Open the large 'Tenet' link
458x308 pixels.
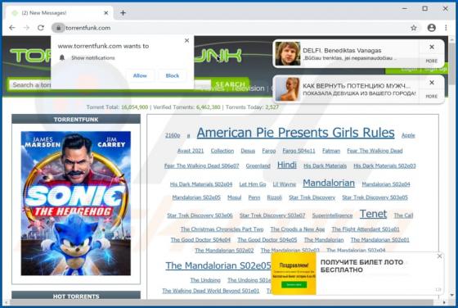[x=373, y=214]
